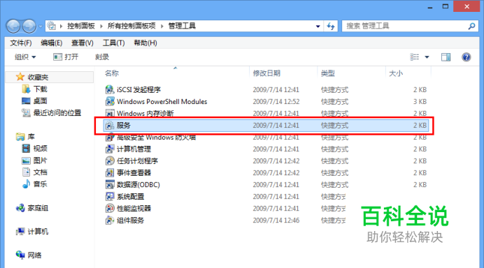Click the 打开 toolbar button
This screenshot has width=484, height=268.
tap(66, 57)
